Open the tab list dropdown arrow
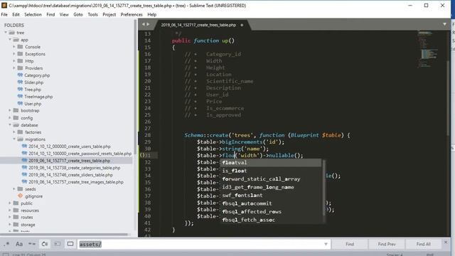This screenshot has height=256, width=455. click(x=444, y=24)
